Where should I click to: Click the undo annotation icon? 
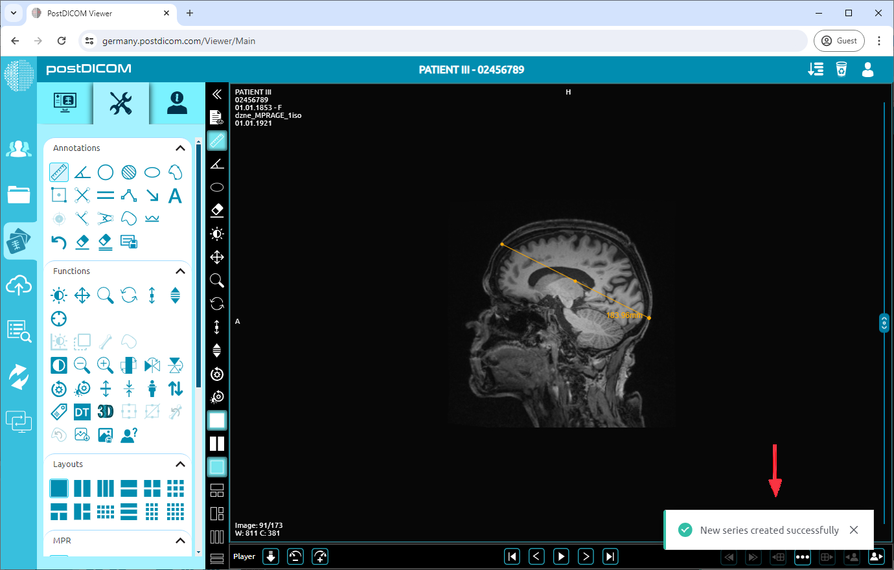point(59,242)
